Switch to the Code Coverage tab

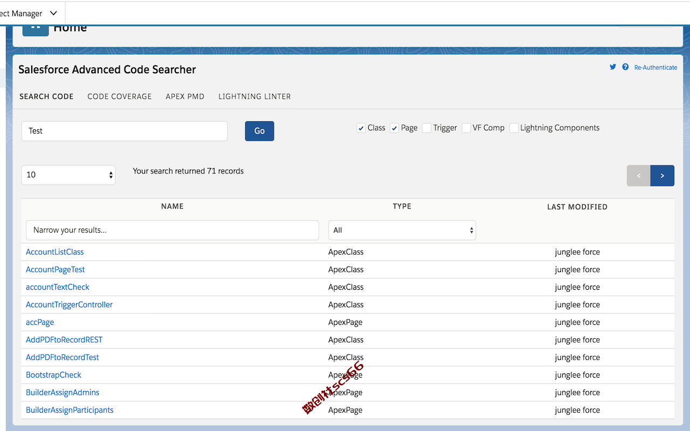[x=120, y=96]
